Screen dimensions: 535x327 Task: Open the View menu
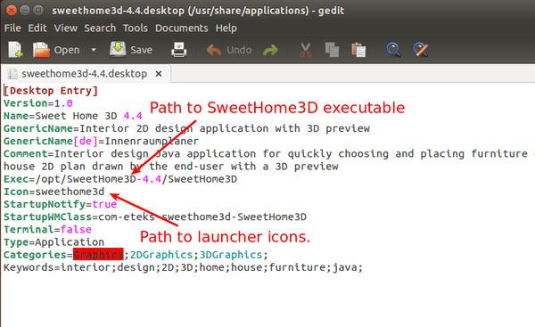(x=65, y=28)
